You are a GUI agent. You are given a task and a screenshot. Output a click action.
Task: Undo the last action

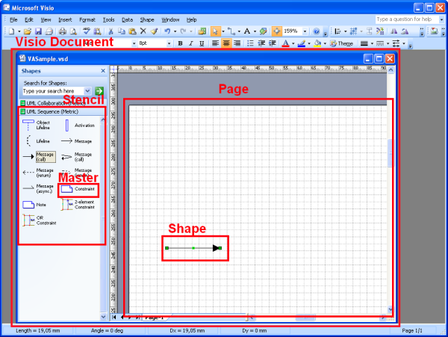(x=167, y=31)
